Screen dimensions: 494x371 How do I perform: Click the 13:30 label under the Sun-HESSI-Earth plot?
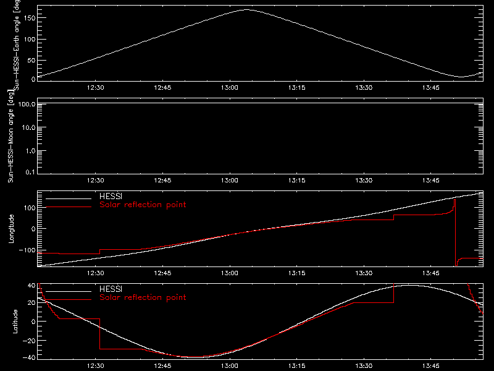364,87
